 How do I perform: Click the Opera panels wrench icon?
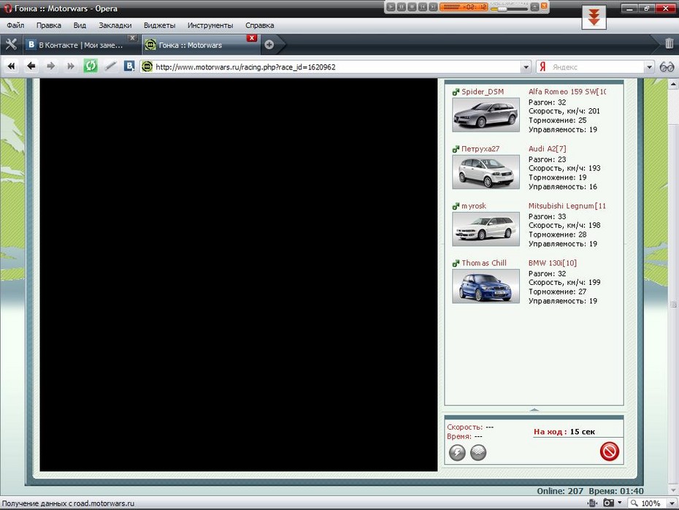click(11, 44)
